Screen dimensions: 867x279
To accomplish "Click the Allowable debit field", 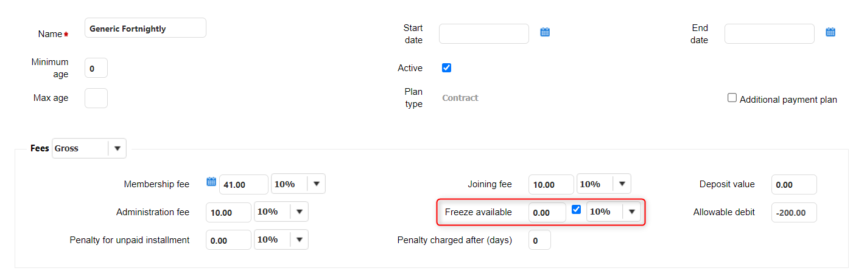I will [793, 213].
